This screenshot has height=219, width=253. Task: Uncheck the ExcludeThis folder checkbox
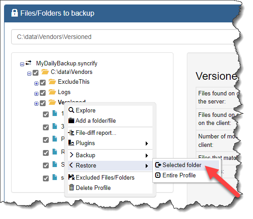(x=42, y=82)
